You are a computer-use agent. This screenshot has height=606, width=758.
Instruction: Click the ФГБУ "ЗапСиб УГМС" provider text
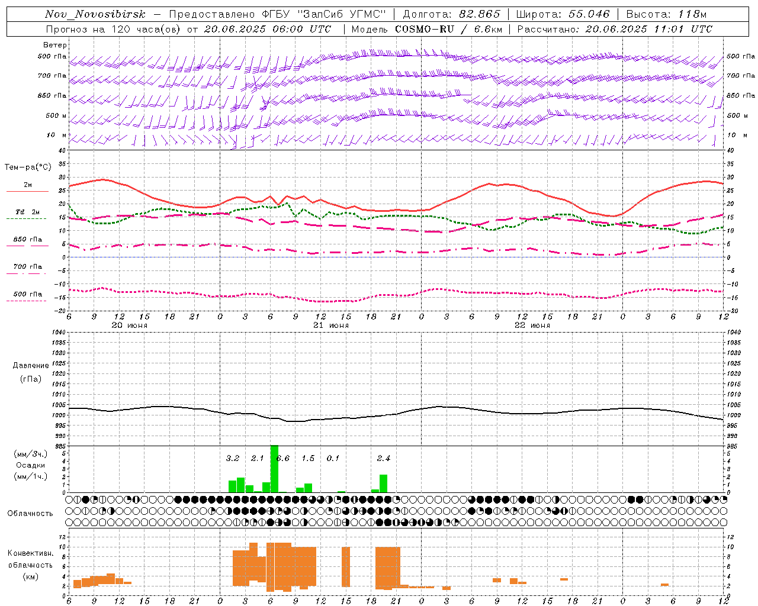pyautogui.click(x=323, y=14)
